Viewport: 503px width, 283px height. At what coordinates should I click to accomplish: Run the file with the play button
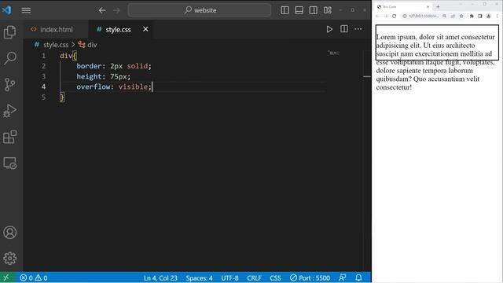pos(329,29)
